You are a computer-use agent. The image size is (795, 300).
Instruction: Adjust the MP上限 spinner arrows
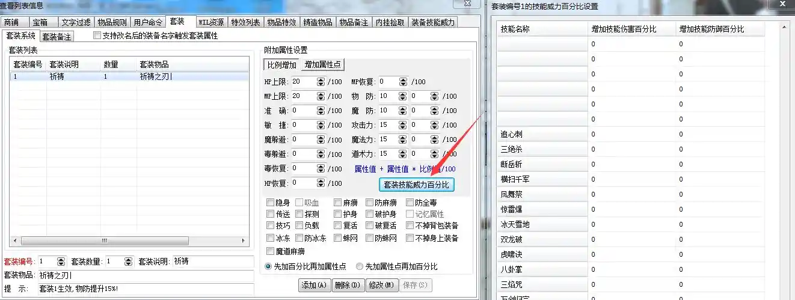tap(321, 96)
